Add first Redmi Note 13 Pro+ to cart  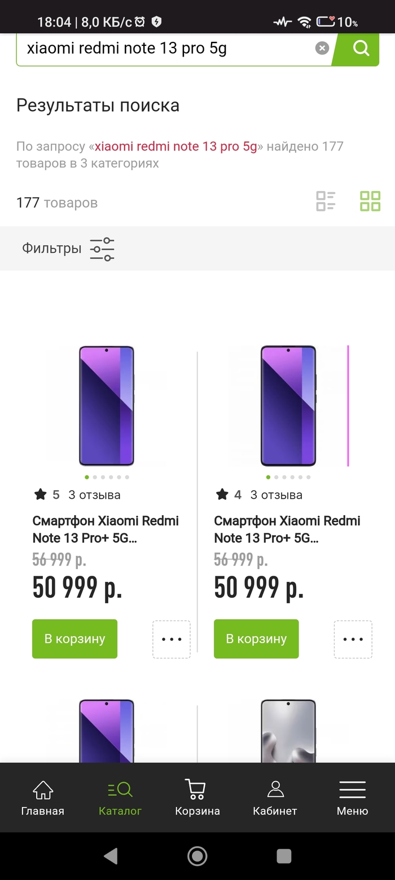74,639
